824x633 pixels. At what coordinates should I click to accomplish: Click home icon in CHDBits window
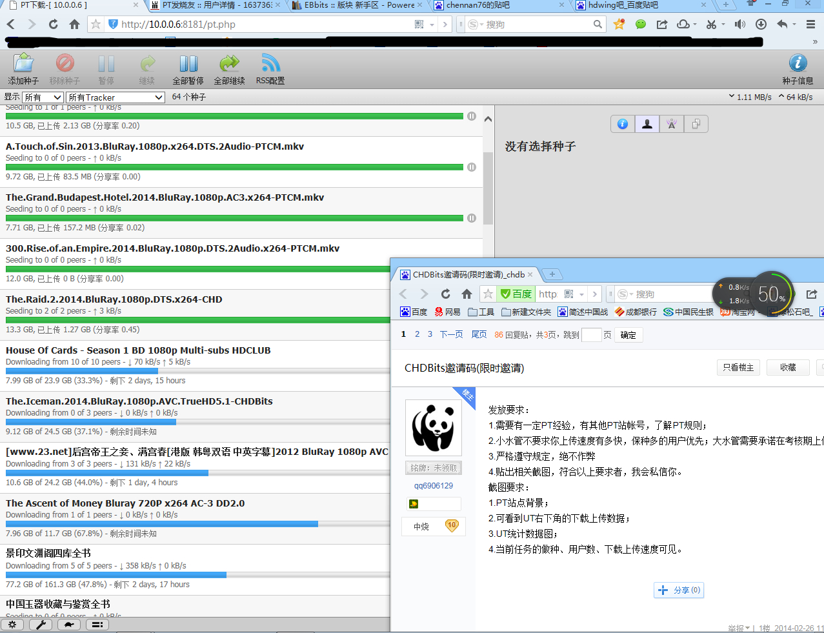(467, 294)
